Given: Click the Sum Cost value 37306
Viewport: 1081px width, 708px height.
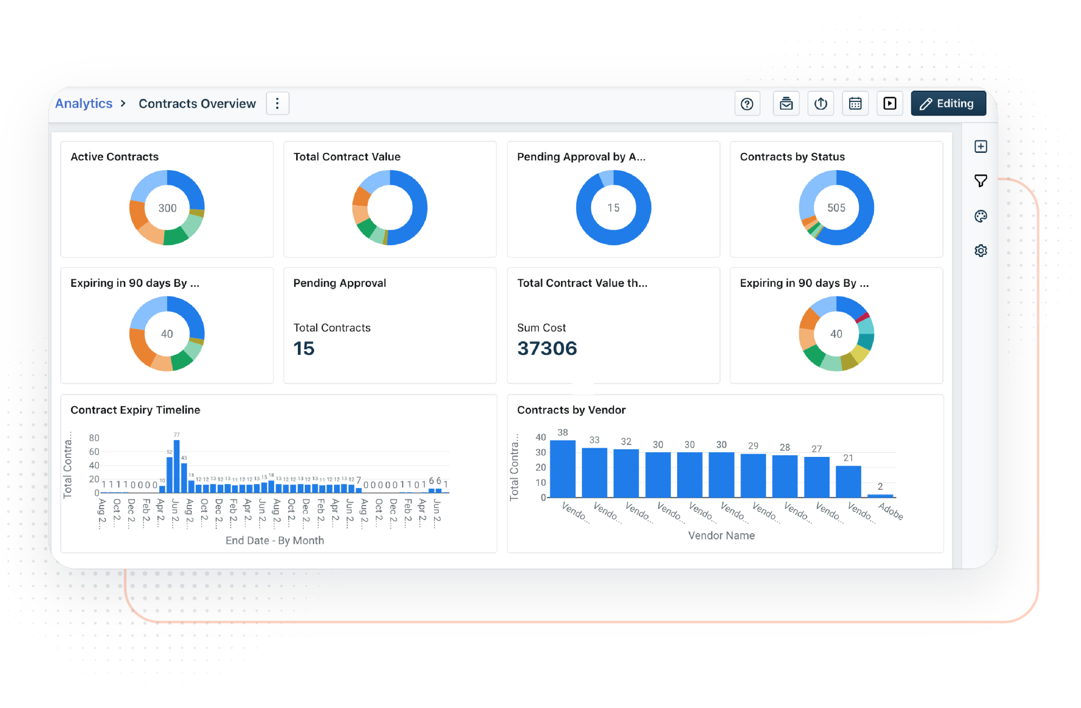Looking at the screenshot, I should (x=547, y=348).
